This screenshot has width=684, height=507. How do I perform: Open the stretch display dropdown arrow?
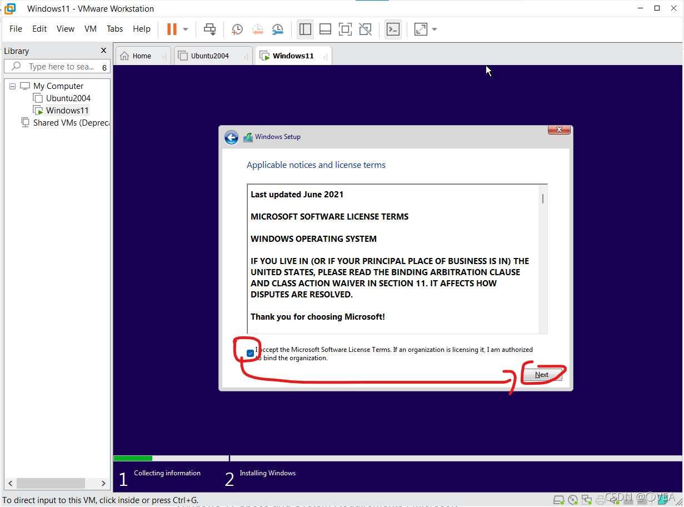coord(435,29)
